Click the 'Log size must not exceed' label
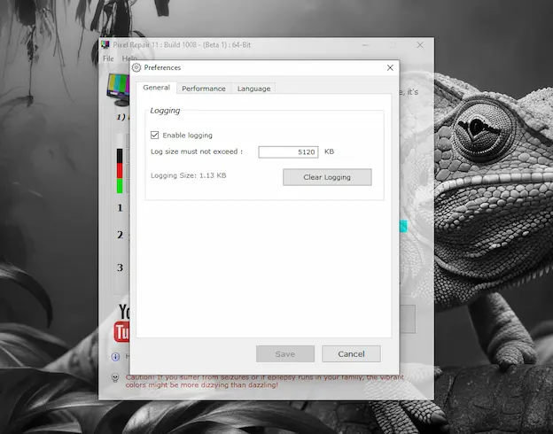Viewport: 553px width, 434px height. (197, 151)
